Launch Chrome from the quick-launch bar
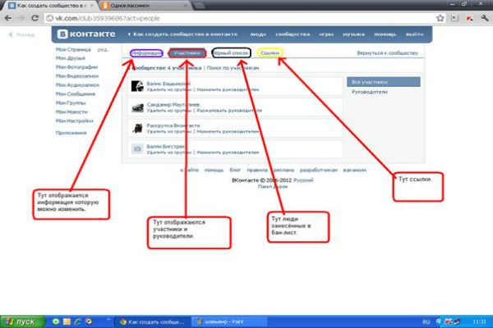The image size is (493, 328). [89, 321]
